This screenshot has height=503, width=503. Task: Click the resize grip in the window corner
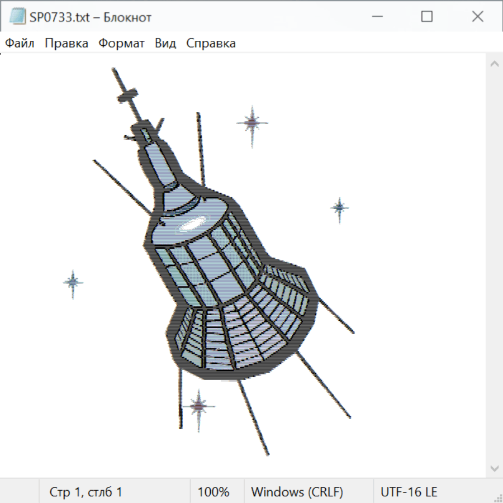(498, 498)
